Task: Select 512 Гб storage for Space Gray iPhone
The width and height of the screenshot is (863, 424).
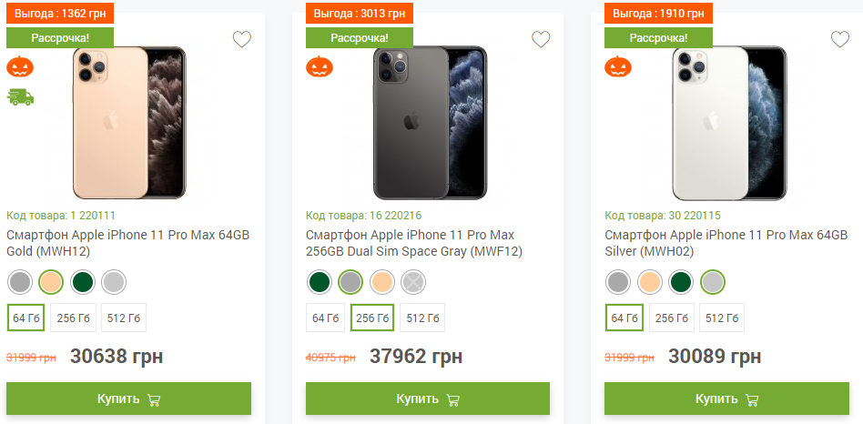Action: pos(422,318)
